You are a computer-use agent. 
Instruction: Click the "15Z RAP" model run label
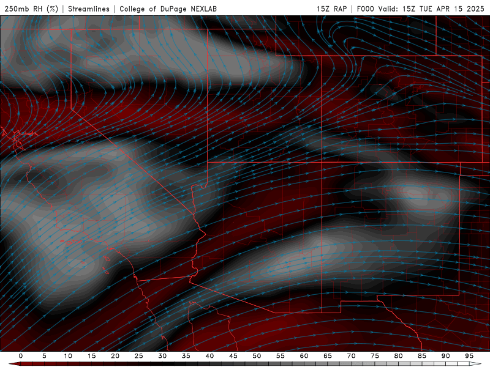(331, 9)
